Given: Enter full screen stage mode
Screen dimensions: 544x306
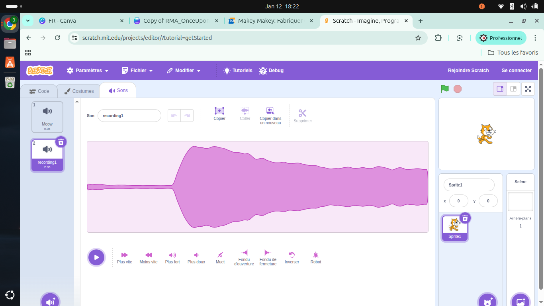Looking at the screenshot, I should [528, 89].
